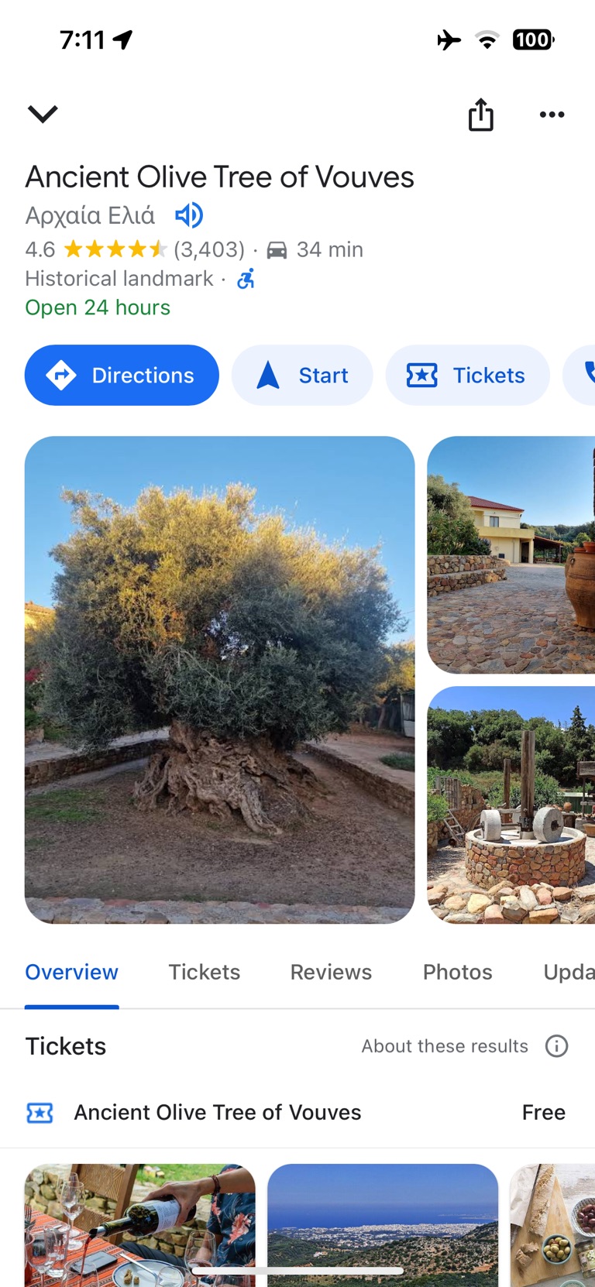The image size is (595, 1287).
Task: Tap the About these results info icon
Action: (556, 1046)
